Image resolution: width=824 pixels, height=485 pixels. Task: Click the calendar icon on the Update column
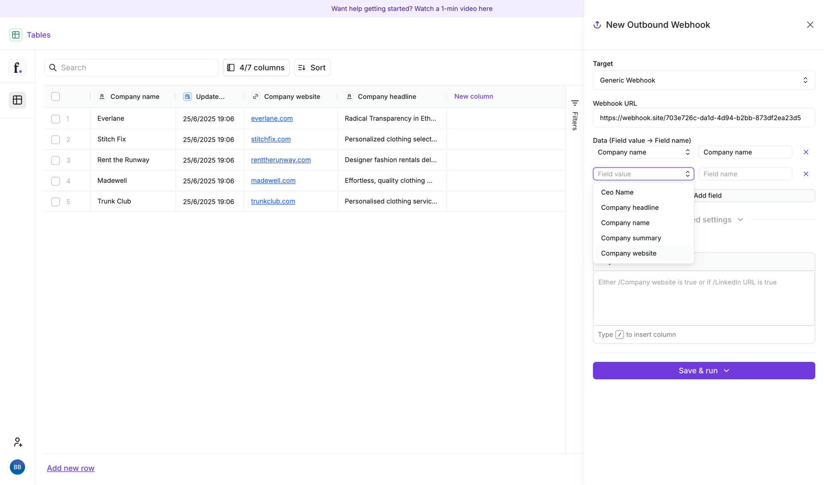pos(187,97)
